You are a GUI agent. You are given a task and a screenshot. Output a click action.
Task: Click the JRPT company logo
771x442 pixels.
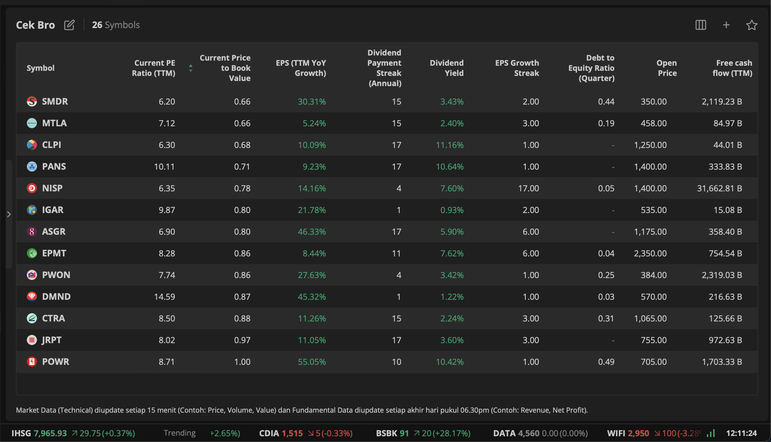pyautogui.click(x=32, y=340)
